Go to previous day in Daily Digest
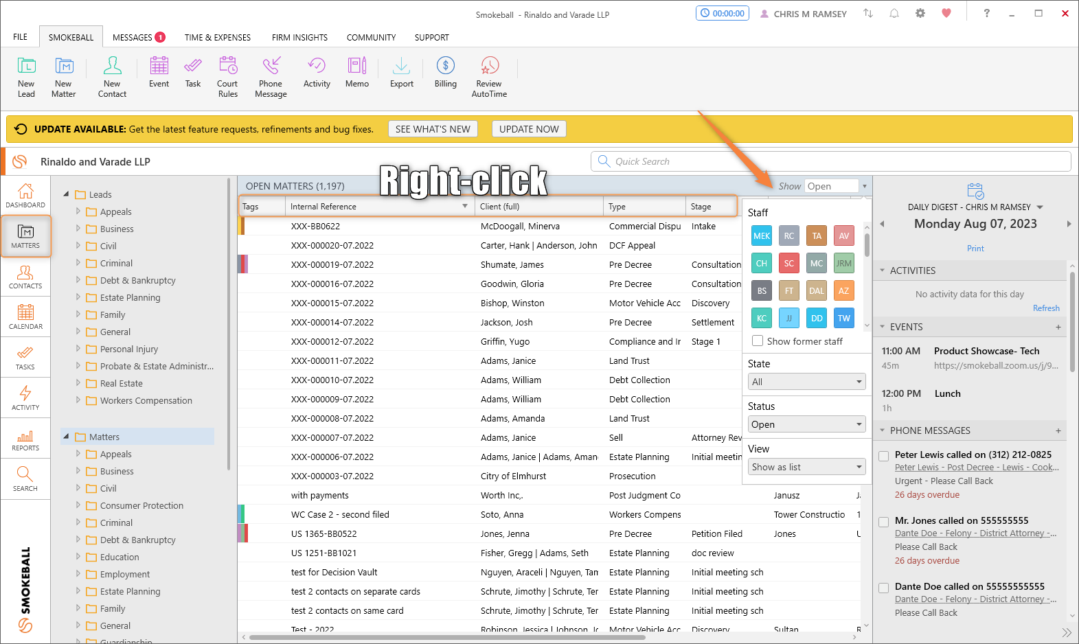The image size is (1079, 644). click(x=883, y=224)
